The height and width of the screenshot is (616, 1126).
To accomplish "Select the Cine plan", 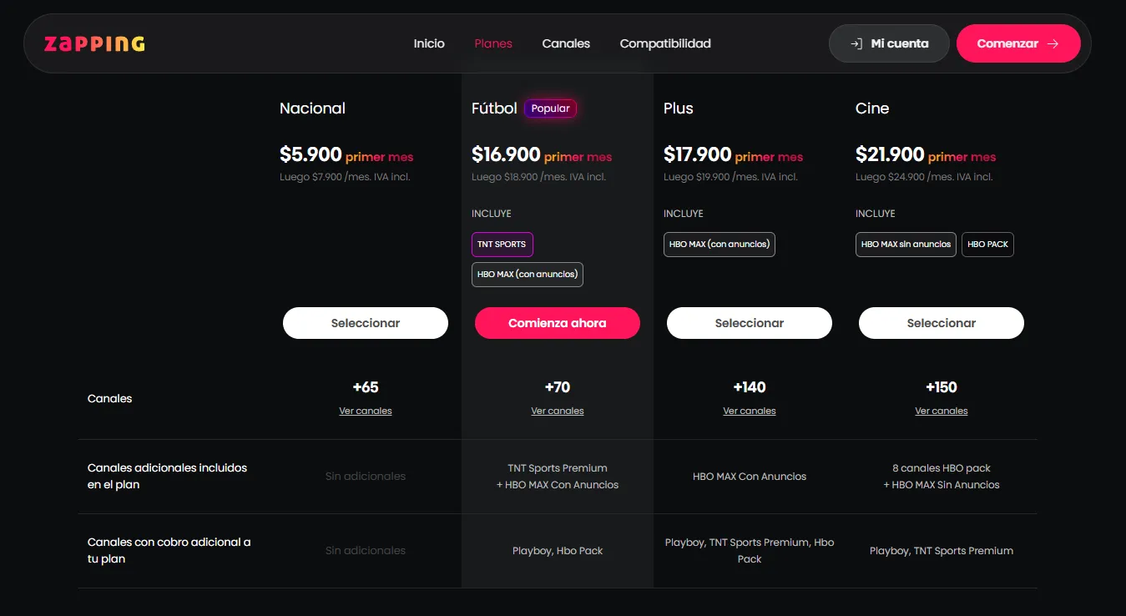I will [942, 323].
